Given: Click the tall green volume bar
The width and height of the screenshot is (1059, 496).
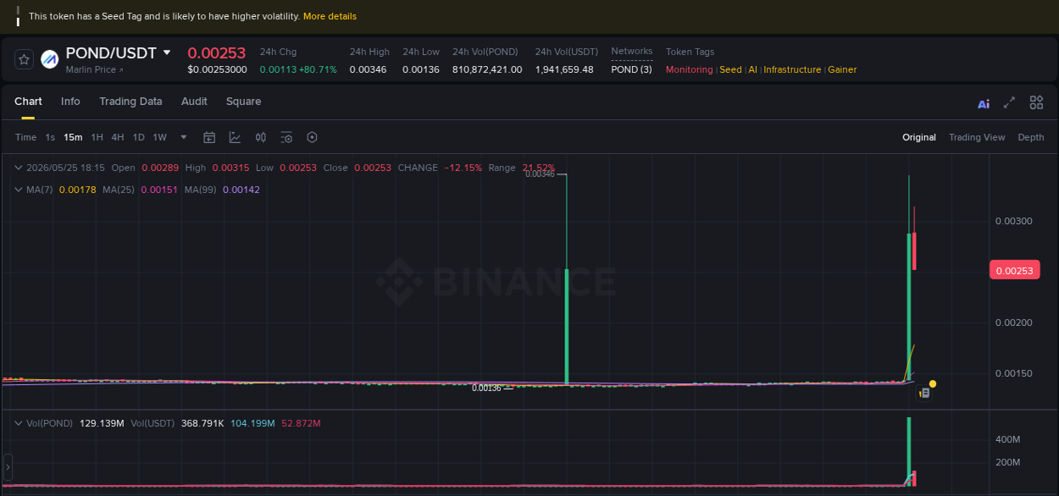Looking at the screenshot, I should pos(908,451).
